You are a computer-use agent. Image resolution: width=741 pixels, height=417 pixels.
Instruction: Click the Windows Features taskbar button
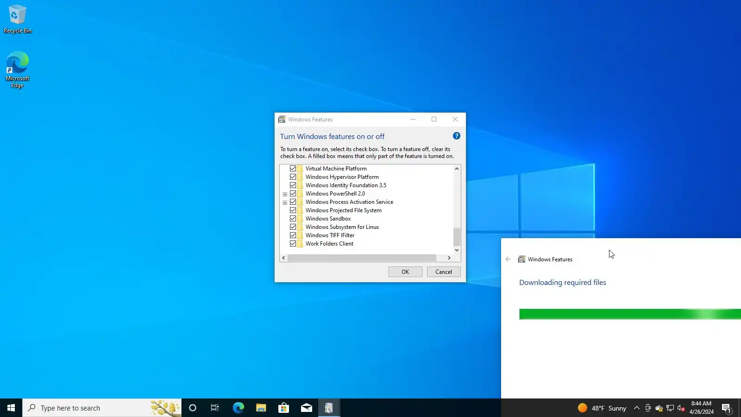[x=329, y=408]
